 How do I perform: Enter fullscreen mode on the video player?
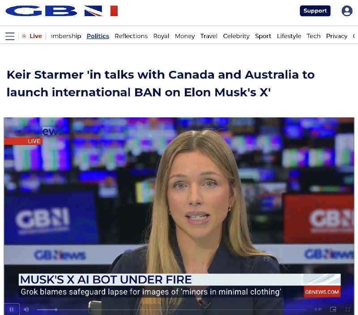click(348, 309)
